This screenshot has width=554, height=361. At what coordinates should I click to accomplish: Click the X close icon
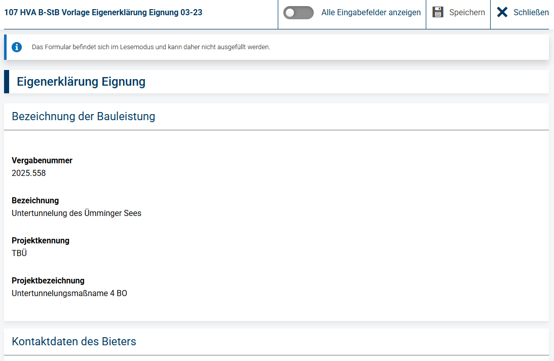click(x=502, y=12)
